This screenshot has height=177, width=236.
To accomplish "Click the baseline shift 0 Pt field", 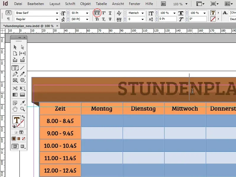I will 168,19.
